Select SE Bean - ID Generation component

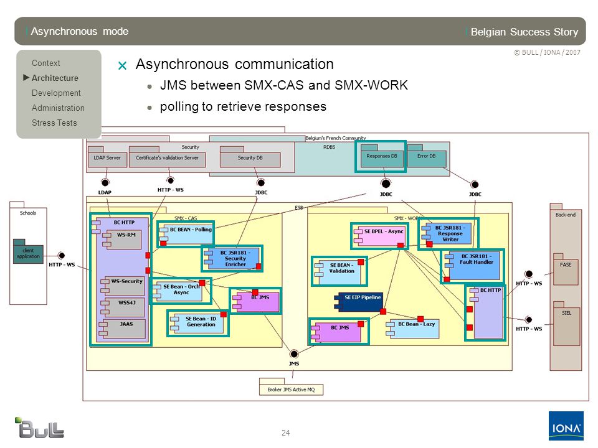pos(198,323)
